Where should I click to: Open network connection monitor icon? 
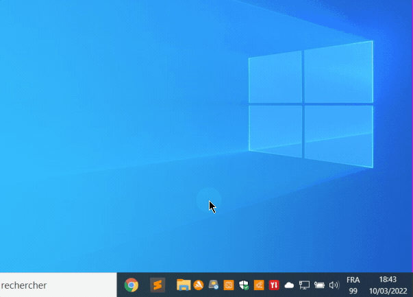[304, 285]
